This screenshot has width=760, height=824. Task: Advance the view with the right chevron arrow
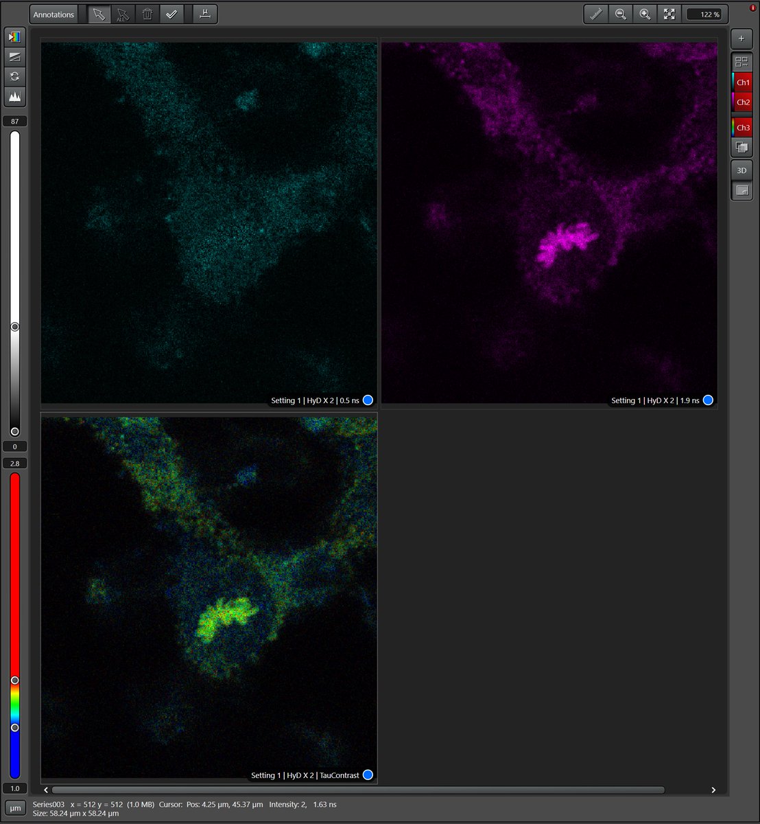click(x=713, y=790)
